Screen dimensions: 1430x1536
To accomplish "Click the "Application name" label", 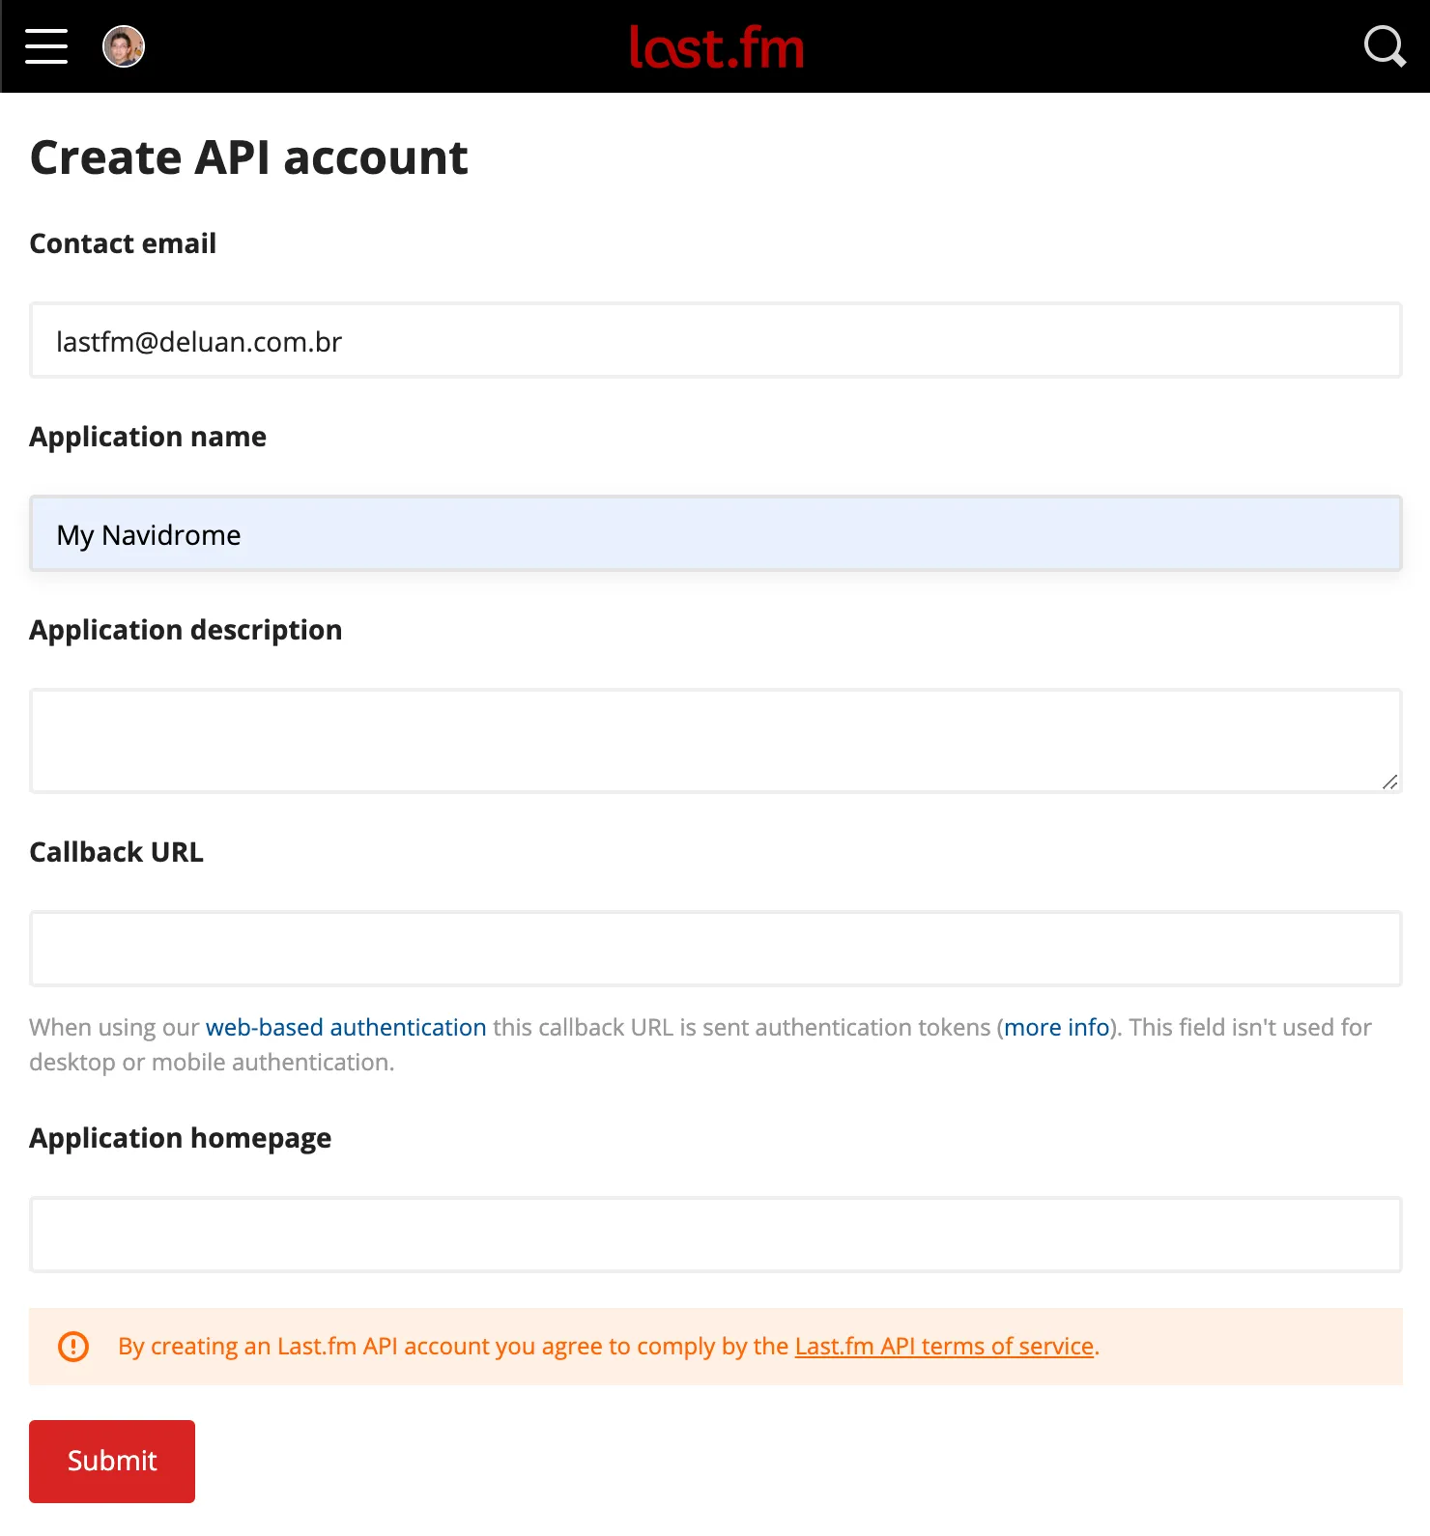I will (x=148, y=437).
